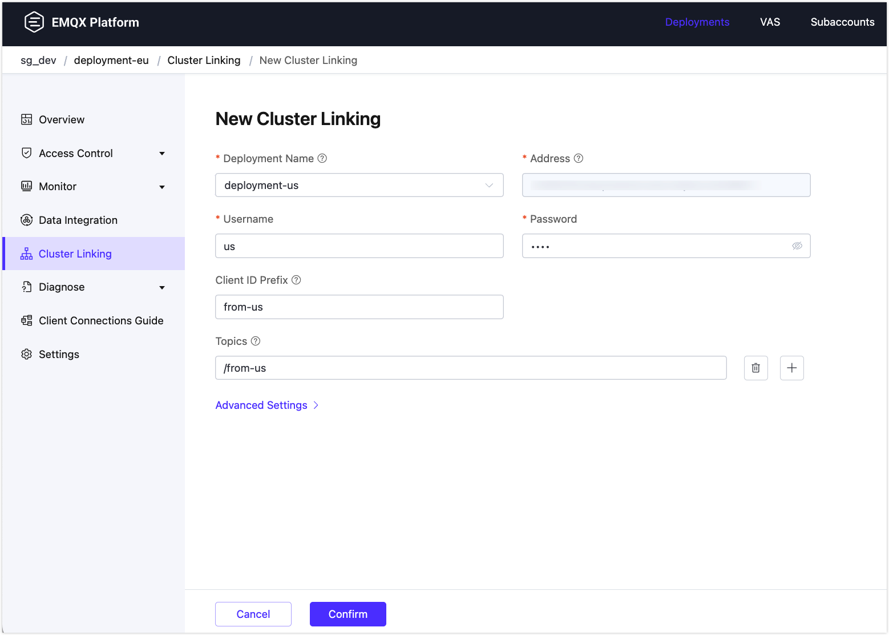Open the Deployment Name dropdown
Screen dimensions: 889x635
[x=359, y=185]
